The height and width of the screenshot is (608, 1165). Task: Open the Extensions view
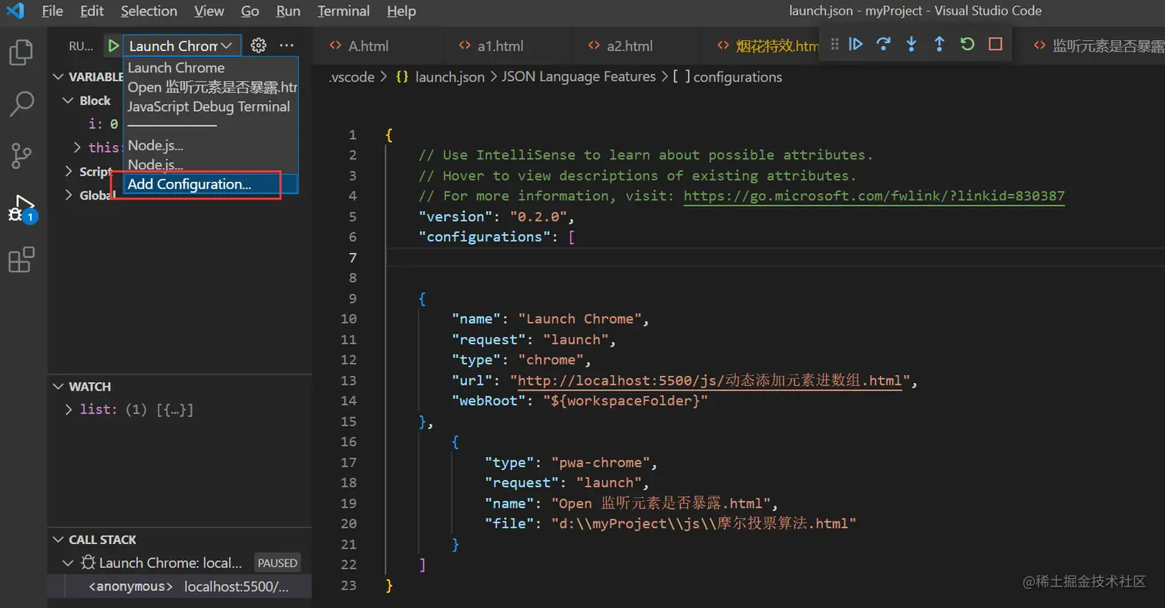pyautogui.click(x=21, y=260)
